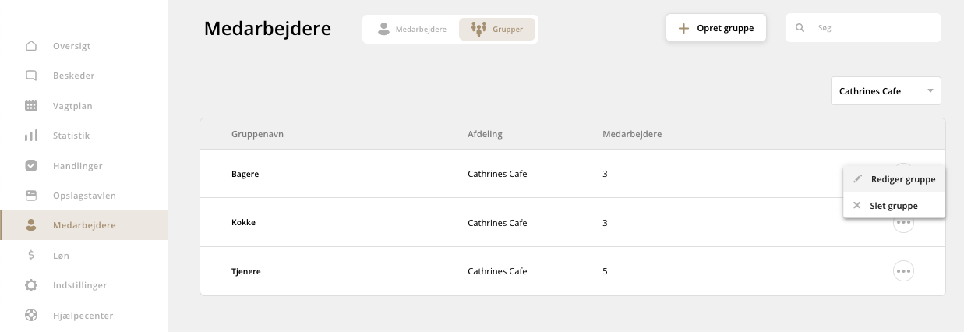This screenshot has height=332, width=964.
Task: Open Opslagstavlen board icon
Action: [x=31, y=195]
